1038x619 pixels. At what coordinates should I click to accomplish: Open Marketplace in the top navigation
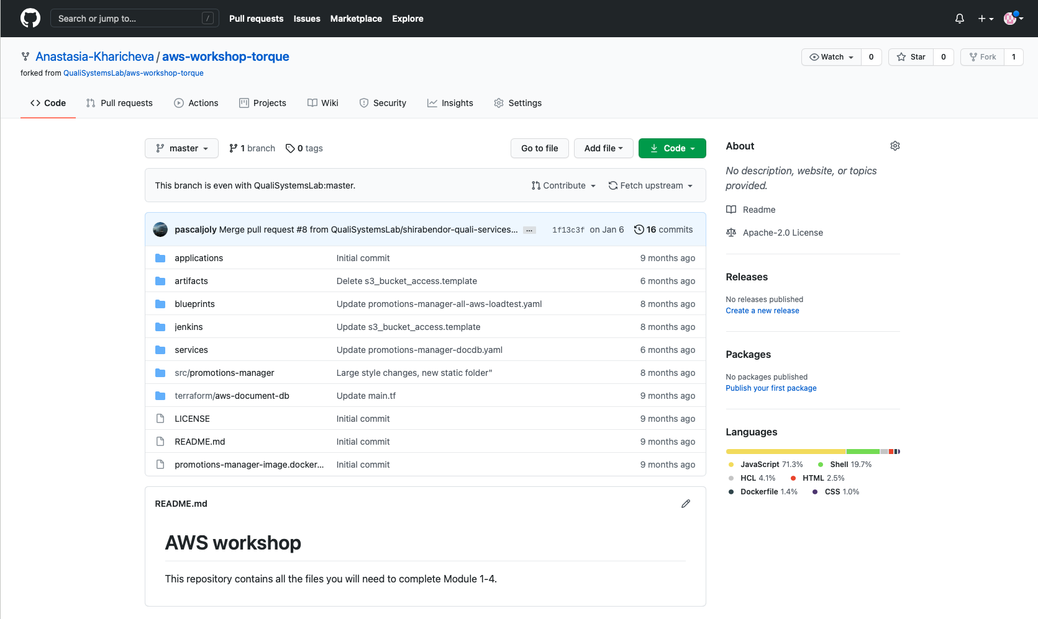[356, 19]
